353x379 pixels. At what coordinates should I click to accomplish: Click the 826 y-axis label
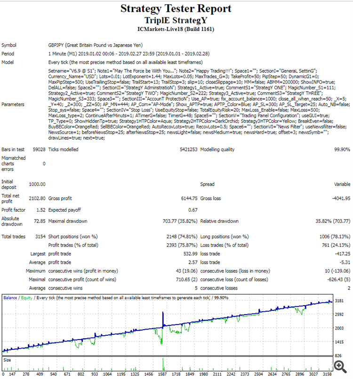[x=338, y=356]
